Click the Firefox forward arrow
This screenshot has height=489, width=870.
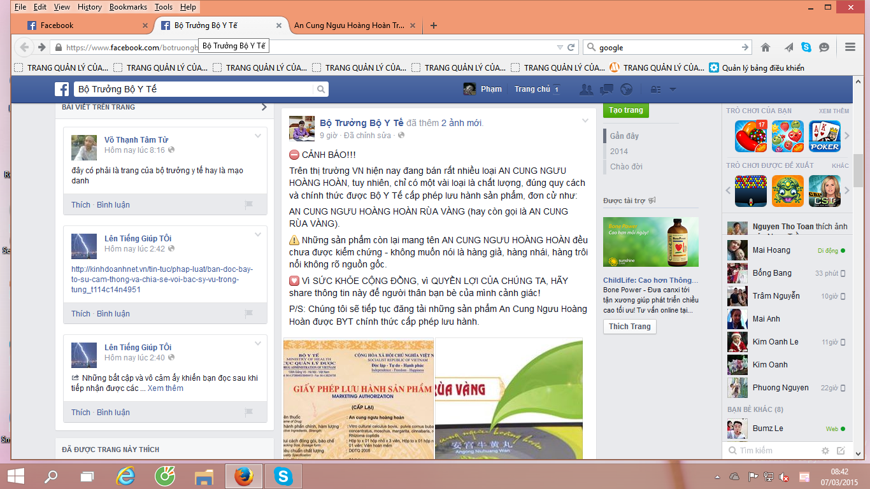pyautogui.click(x=41, y=47)
